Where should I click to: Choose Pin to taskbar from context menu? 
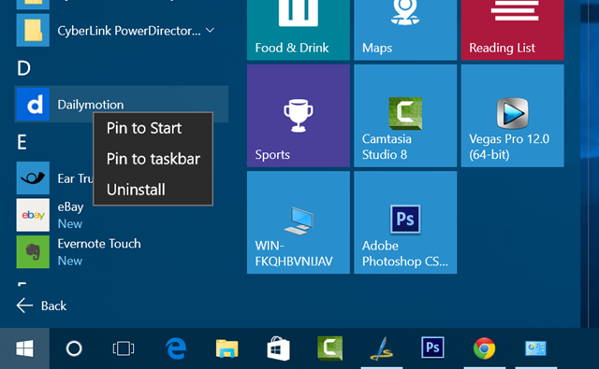tap(153, 159)
